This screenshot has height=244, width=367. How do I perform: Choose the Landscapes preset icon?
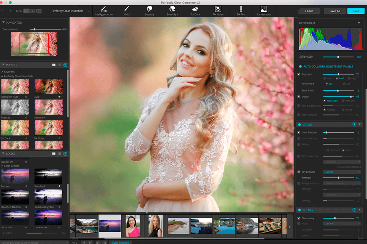(264, 9)
